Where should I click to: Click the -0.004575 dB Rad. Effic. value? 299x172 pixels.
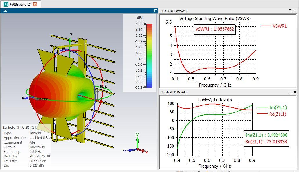tap(40, 156)
